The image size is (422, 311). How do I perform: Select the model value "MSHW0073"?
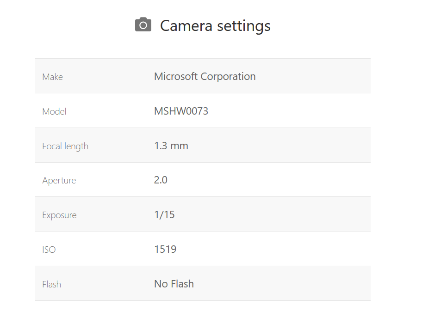tap(181, 111)
